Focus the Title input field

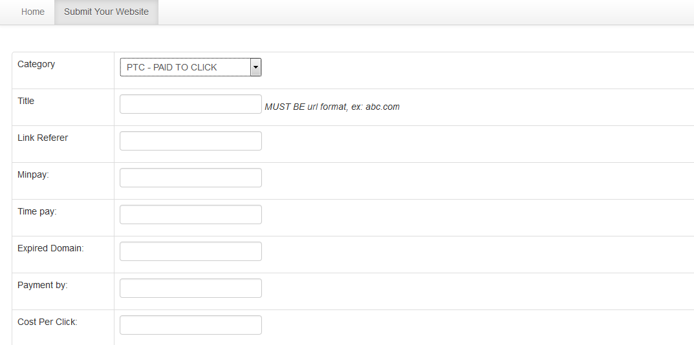click(191, 104)
